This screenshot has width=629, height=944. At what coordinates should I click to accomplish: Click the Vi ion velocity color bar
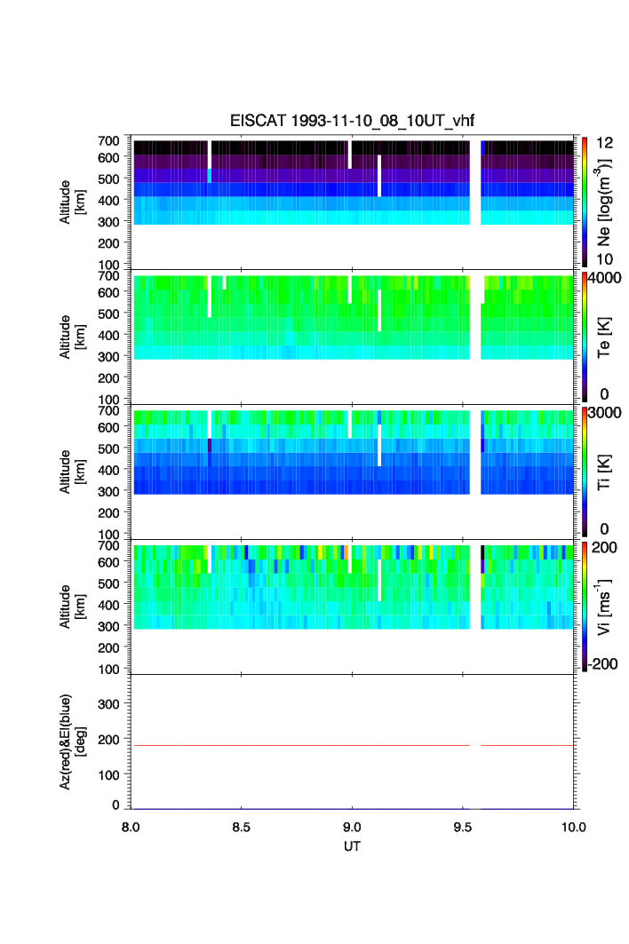click(x=584, y=607)
